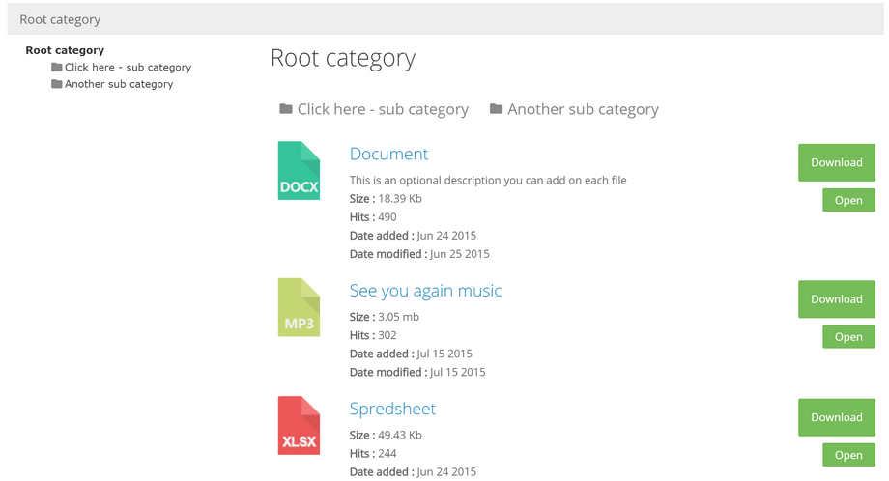Select 'Root category' in the left tree
Image resolution: width=889 pixels, height=481 pixels.
pos(65,50)
